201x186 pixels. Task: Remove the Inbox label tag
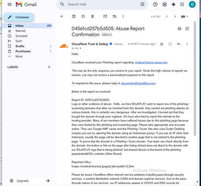[x=111, y=35]
